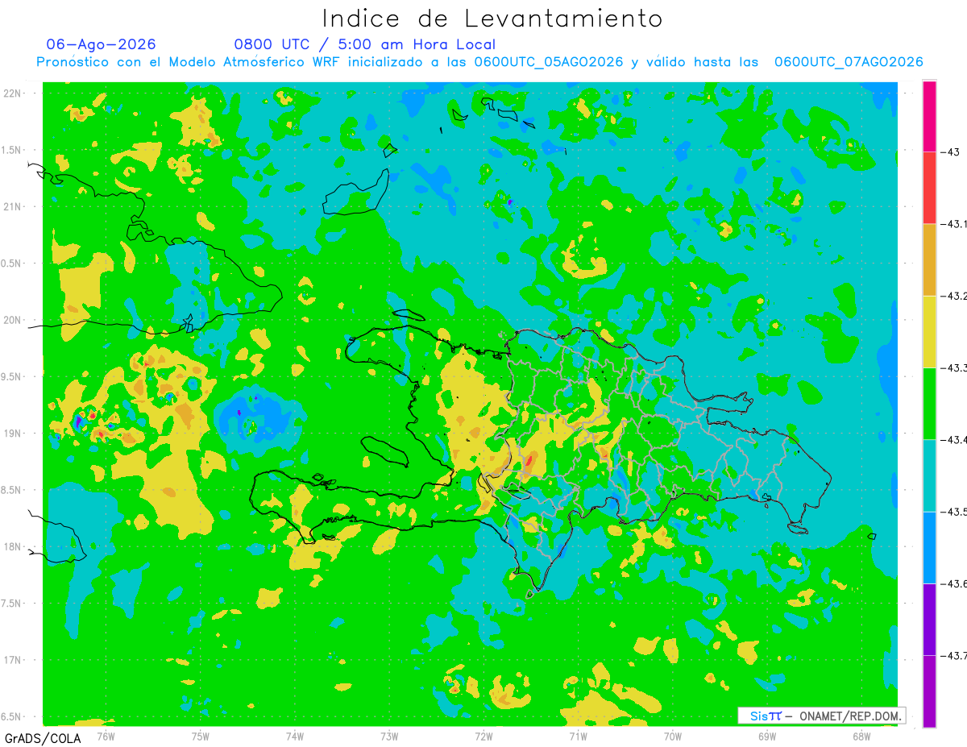
Task: Click the yellow legend swatch above -43.3
Action: pos(929,331)
